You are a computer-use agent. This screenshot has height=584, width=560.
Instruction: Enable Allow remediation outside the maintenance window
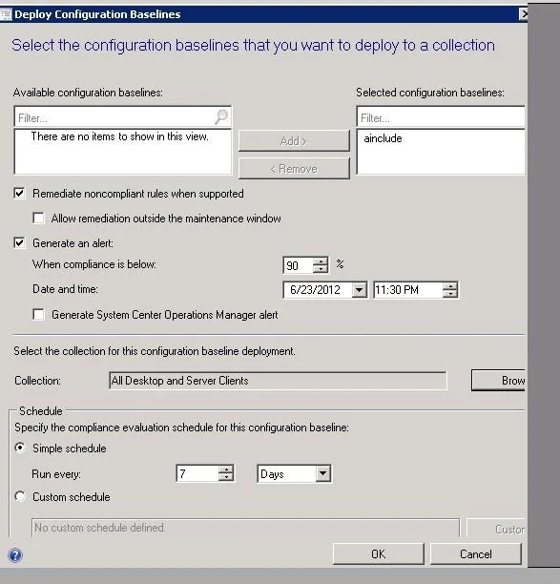point(38,219)
